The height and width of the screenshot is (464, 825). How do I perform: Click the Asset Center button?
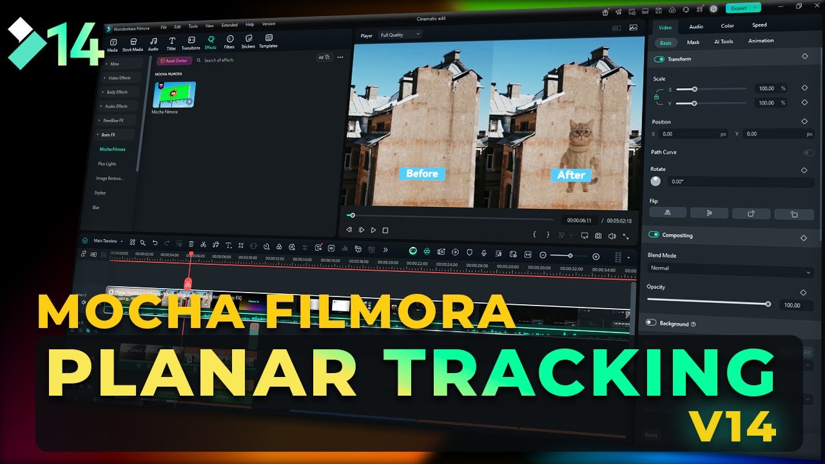click(174, 61)
